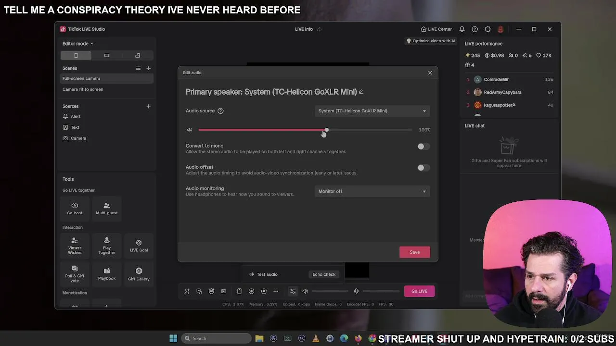Toggle Audio offset switch
The image size is (616, 346).
tap(423, 168)
